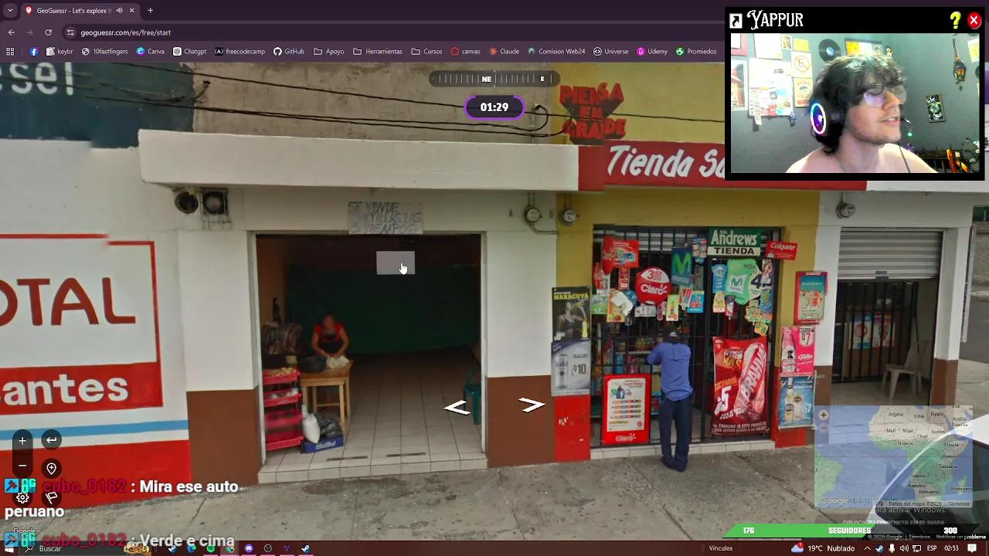This screenshot has width=989, height=556.
Task: Go back in browser history
Action: coord(11,32)
